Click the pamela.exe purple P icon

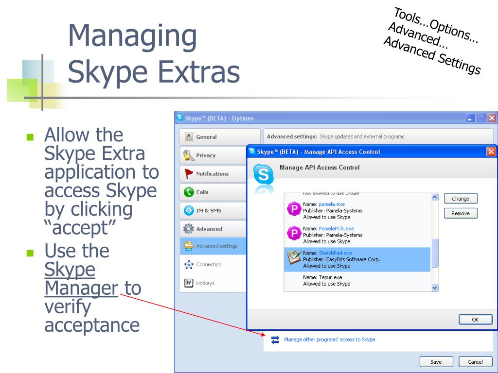pos(294,209)
